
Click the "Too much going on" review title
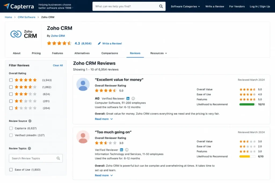113,132
